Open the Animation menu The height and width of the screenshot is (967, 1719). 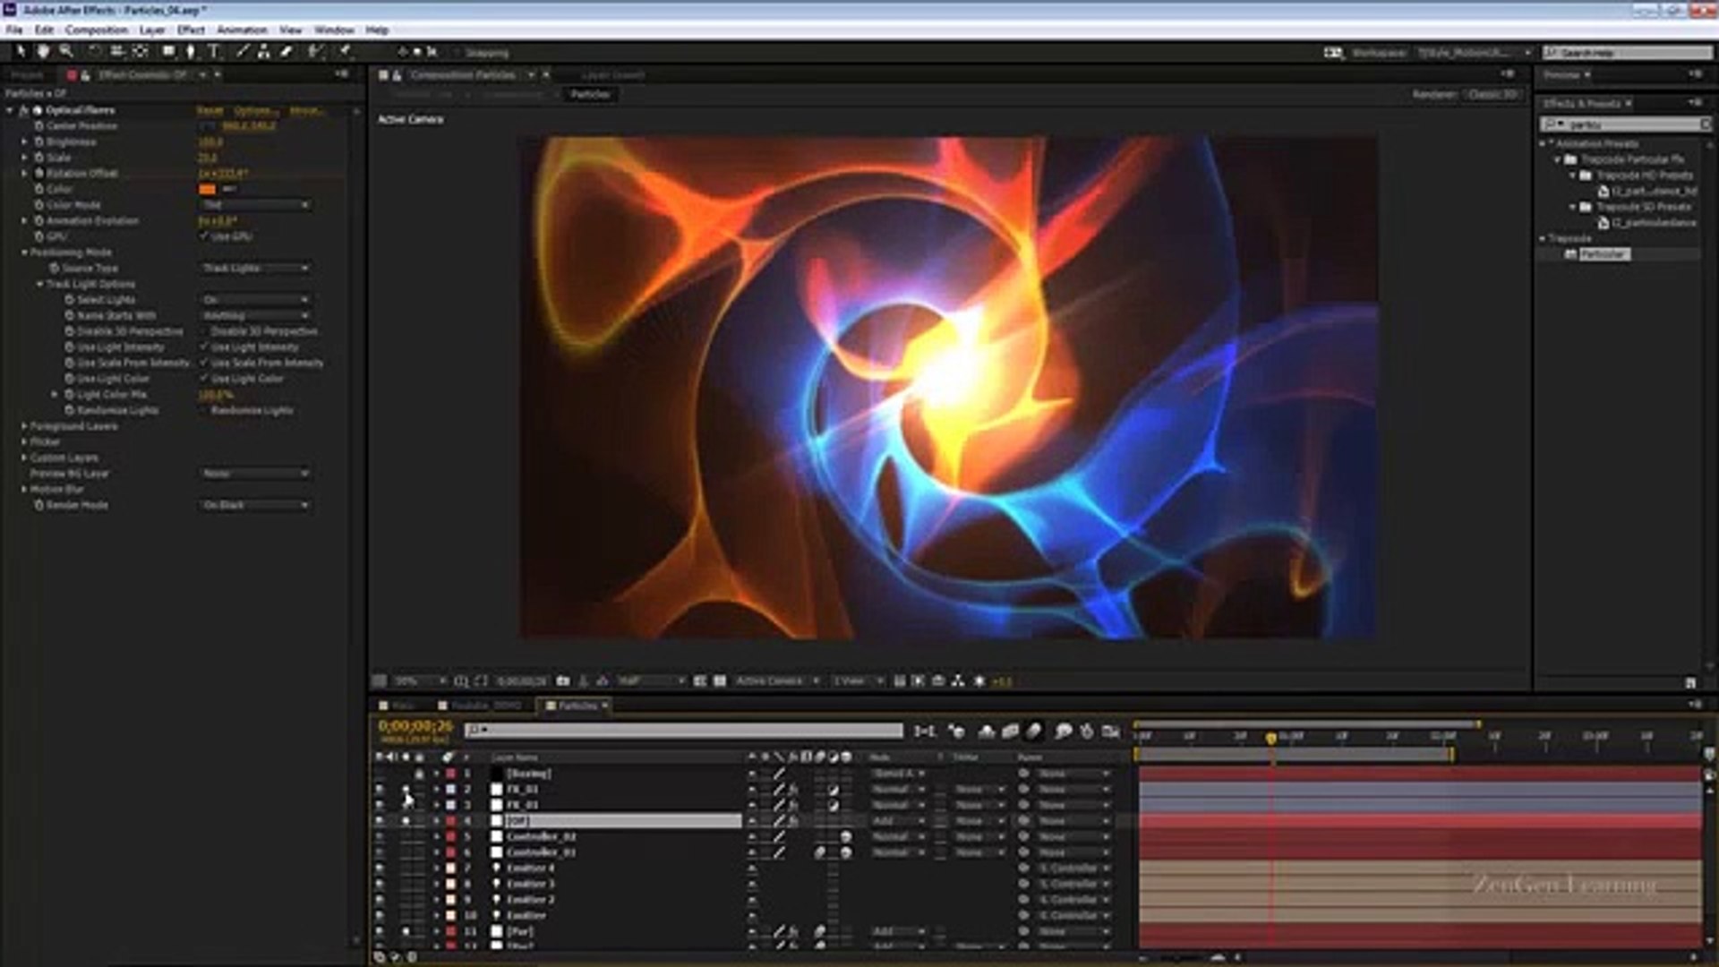[242, 30]
